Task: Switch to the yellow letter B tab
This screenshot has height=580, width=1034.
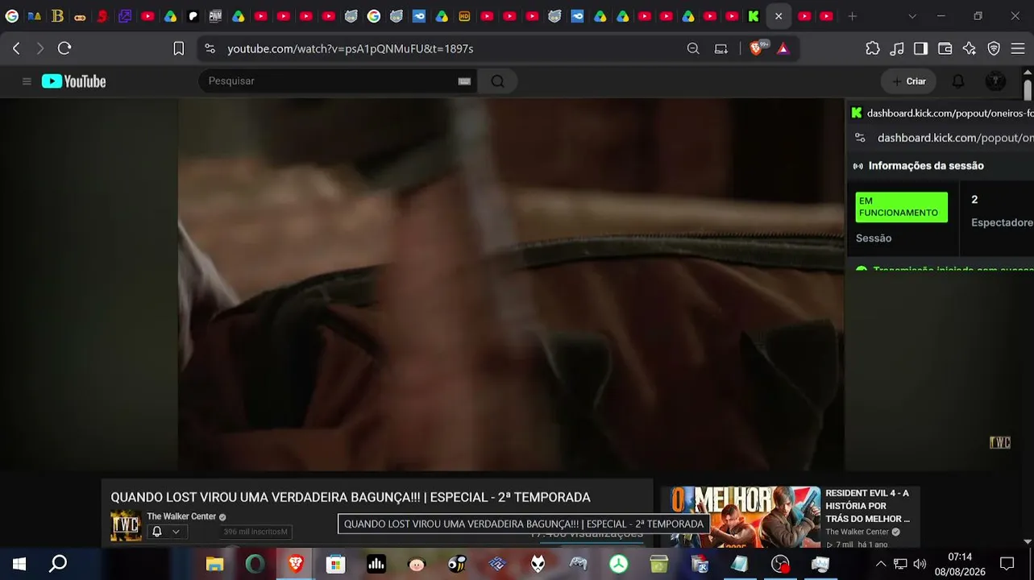Action: [x=57, y=16]
